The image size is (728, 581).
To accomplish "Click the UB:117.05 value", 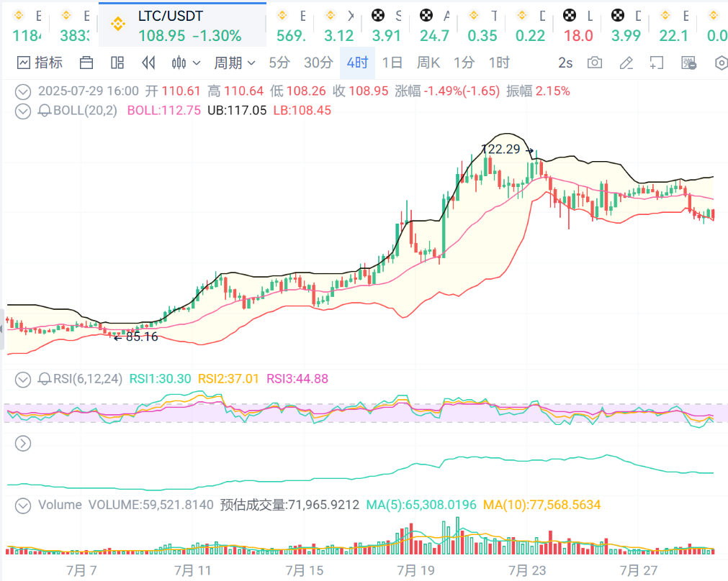I will [237, 110].
